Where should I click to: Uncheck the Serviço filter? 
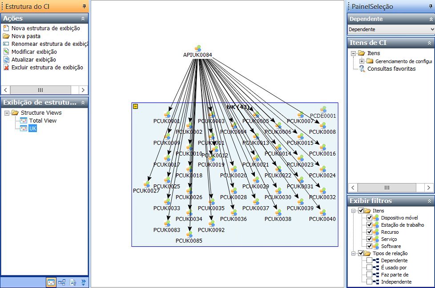coord(369,239)
